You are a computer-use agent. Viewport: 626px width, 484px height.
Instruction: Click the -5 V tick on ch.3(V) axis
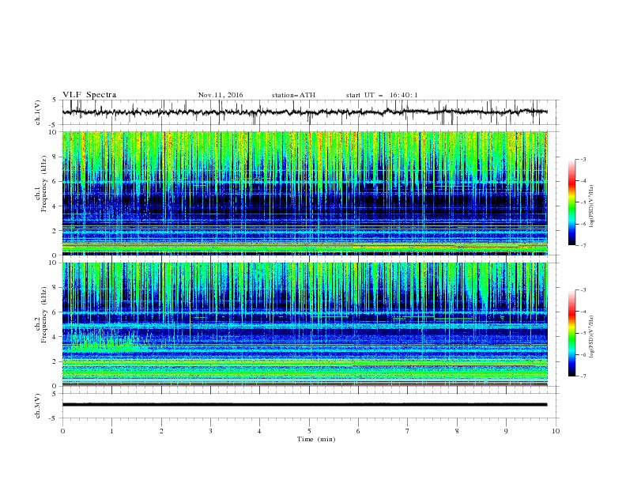pyautogui.click(x=53, y=418)
